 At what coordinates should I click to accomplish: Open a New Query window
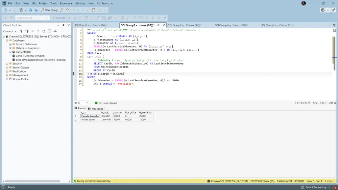(x=49, y=10)
